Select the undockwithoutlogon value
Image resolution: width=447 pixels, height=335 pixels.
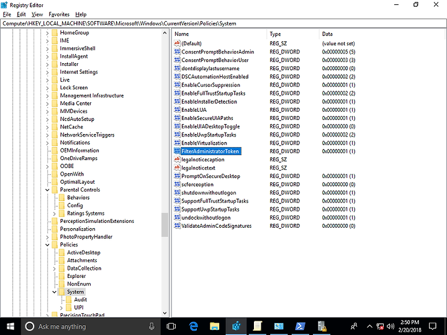pyautogui.click(x=206, y=218)
